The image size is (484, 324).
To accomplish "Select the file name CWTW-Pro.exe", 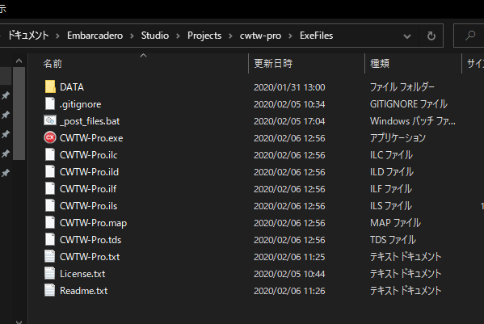I will 91,138.
